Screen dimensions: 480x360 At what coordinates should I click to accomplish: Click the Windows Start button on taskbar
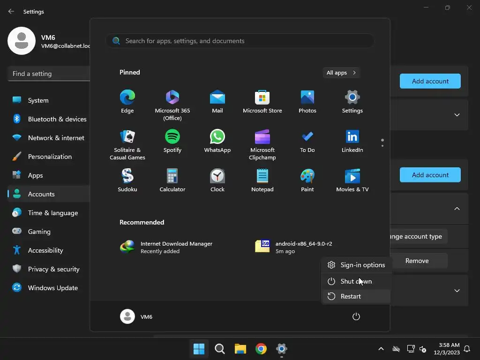pyautogui.click(x=199, y=349)
